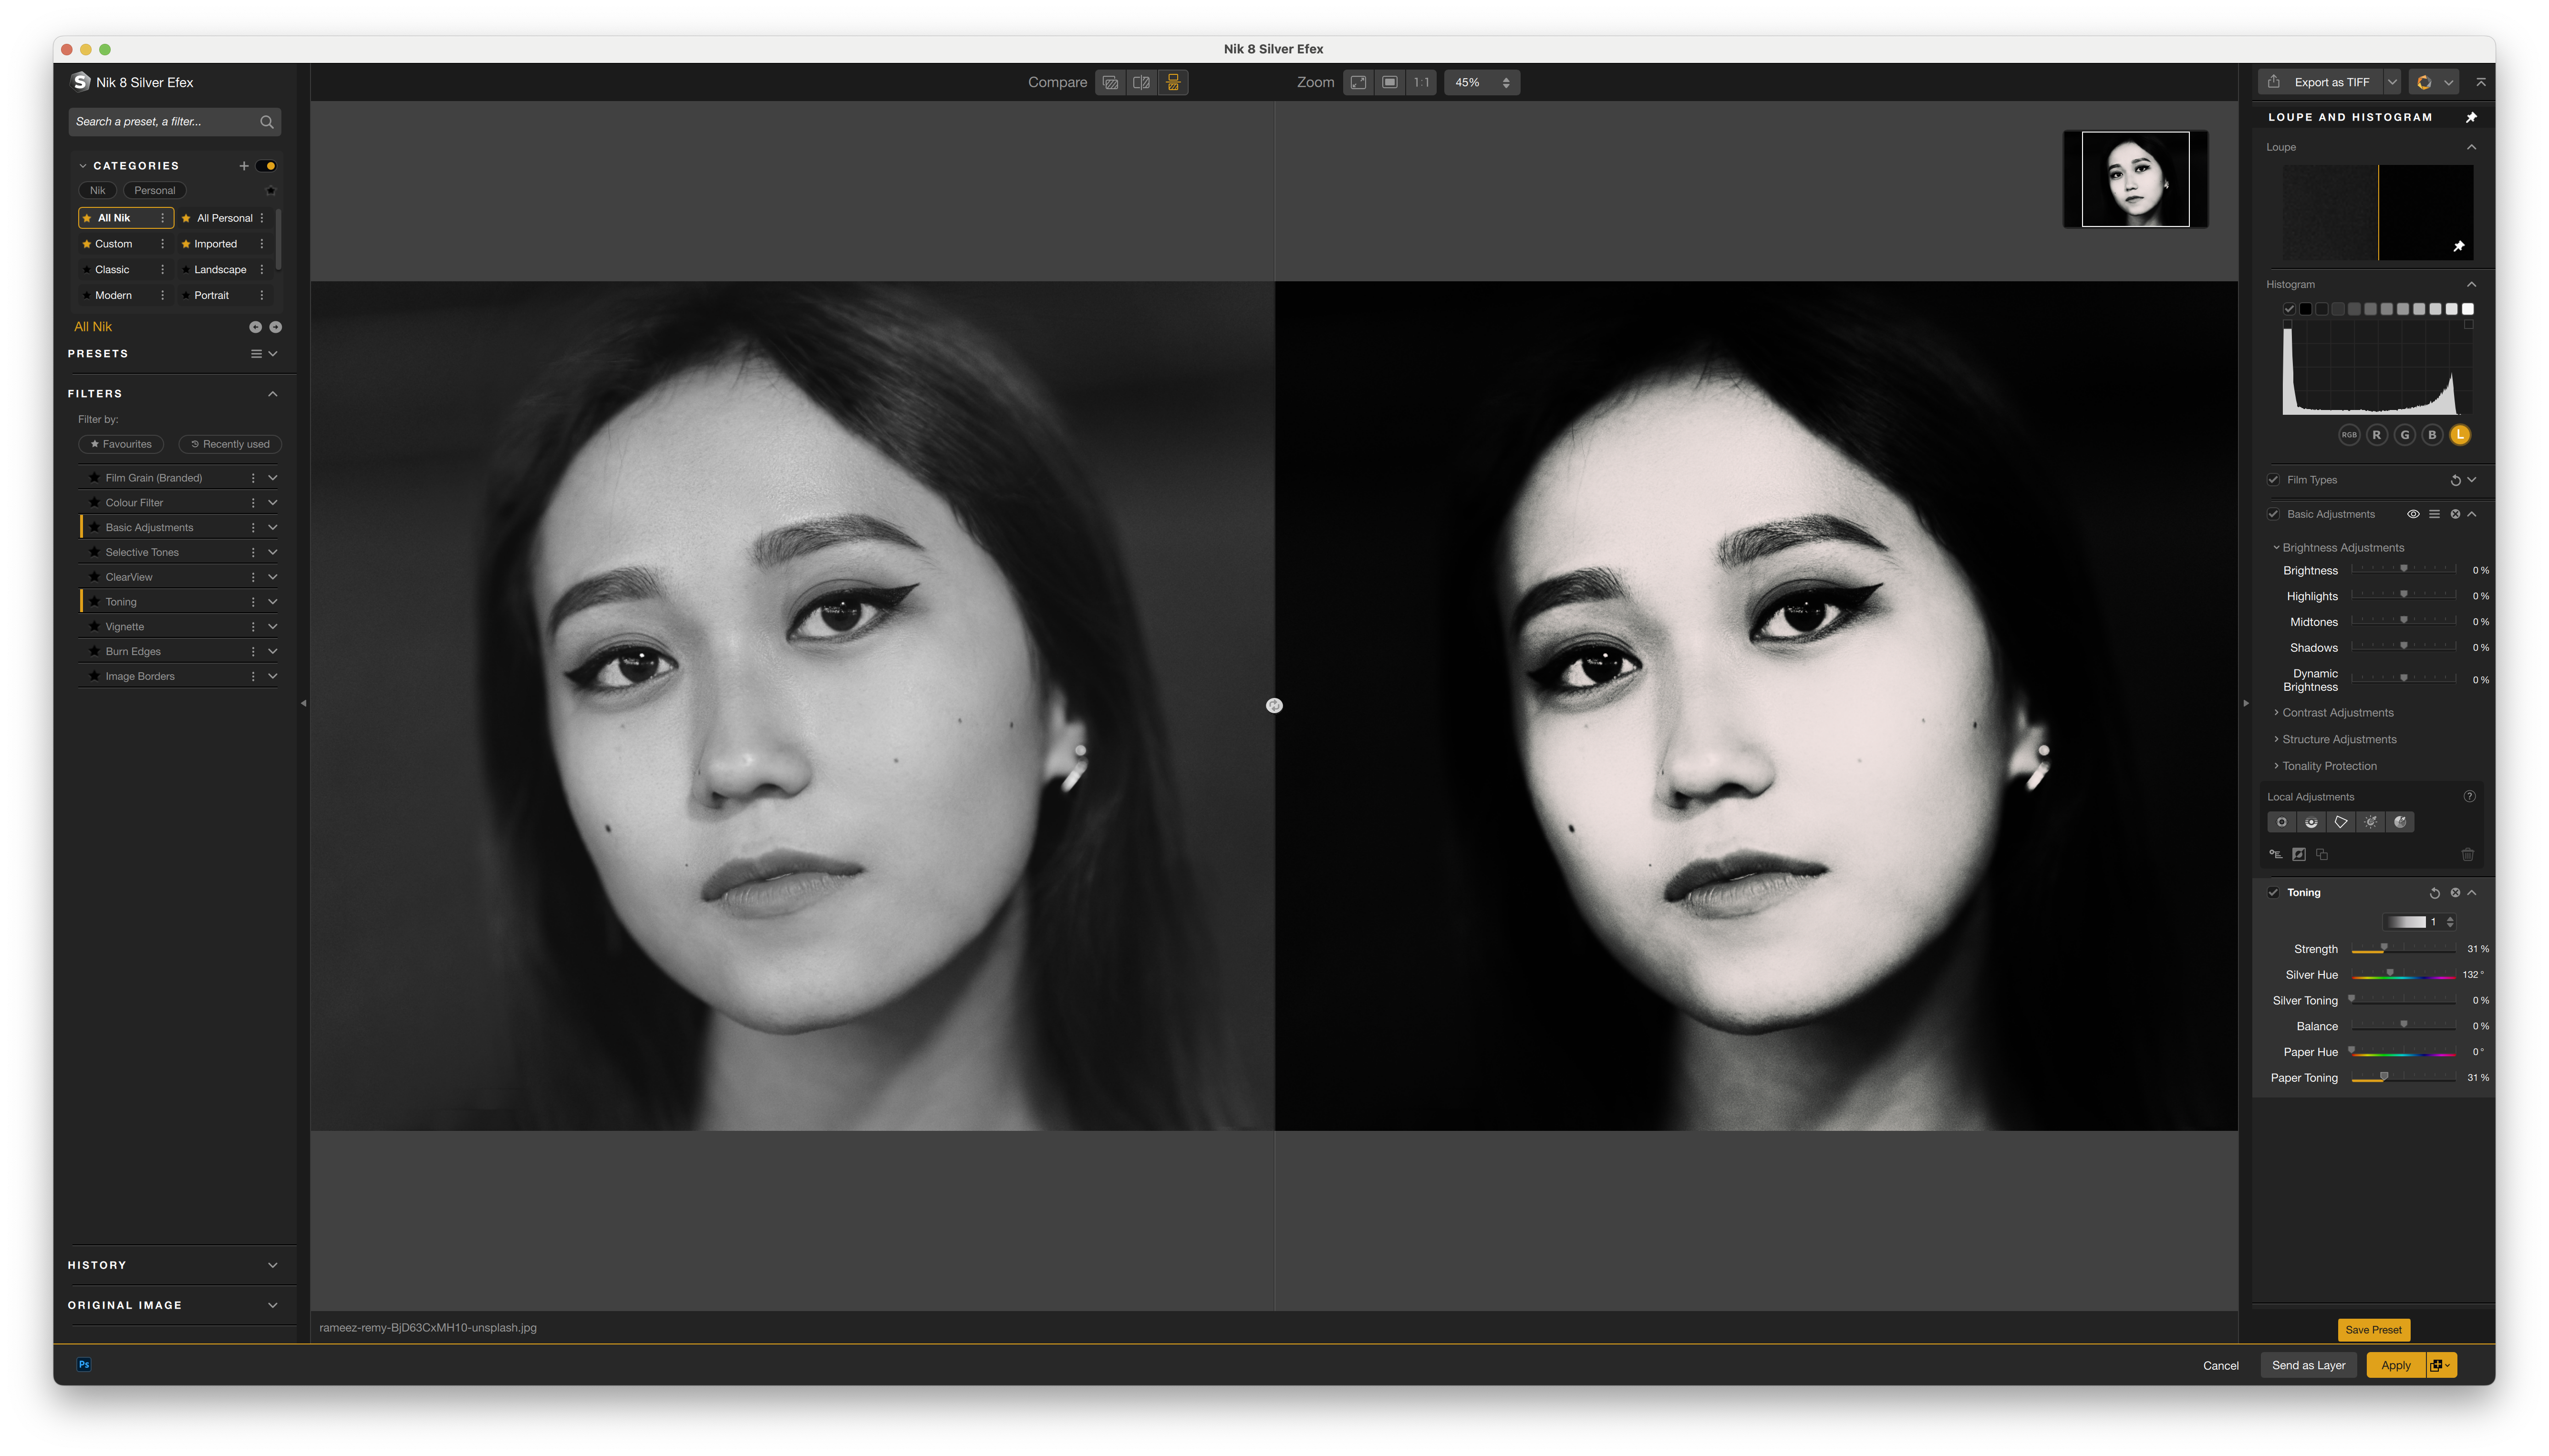This screenshot has height=1456, width=2549.
Task: Expand the Original Image panel
Action: [x=273, y=1306]
